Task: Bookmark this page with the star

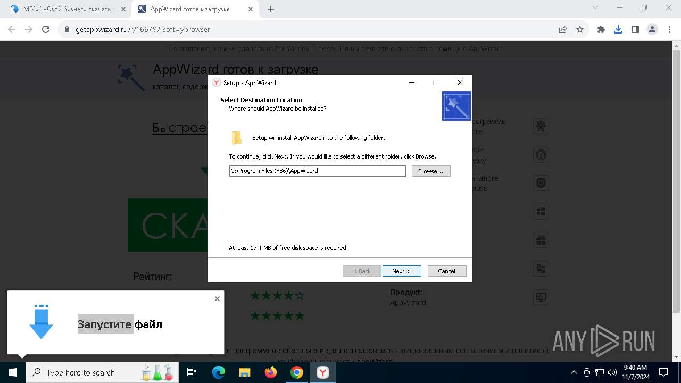Action: (x=580, y=29)
